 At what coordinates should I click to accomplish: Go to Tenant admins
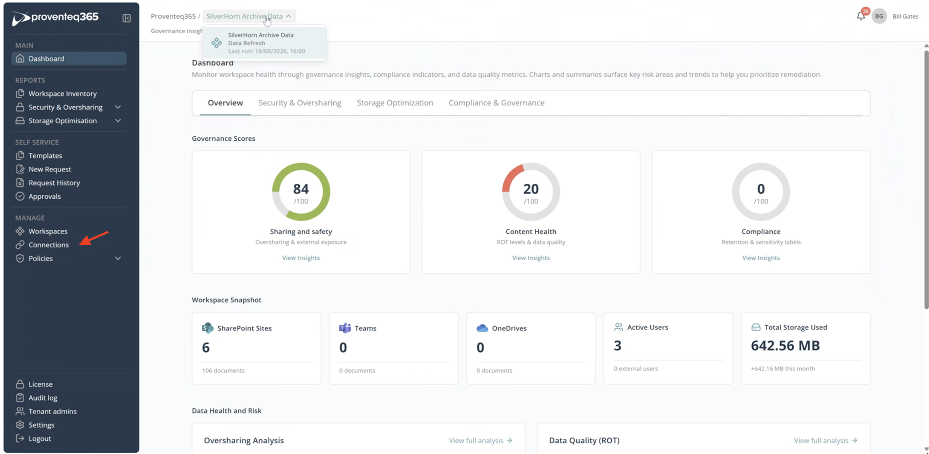52,411
